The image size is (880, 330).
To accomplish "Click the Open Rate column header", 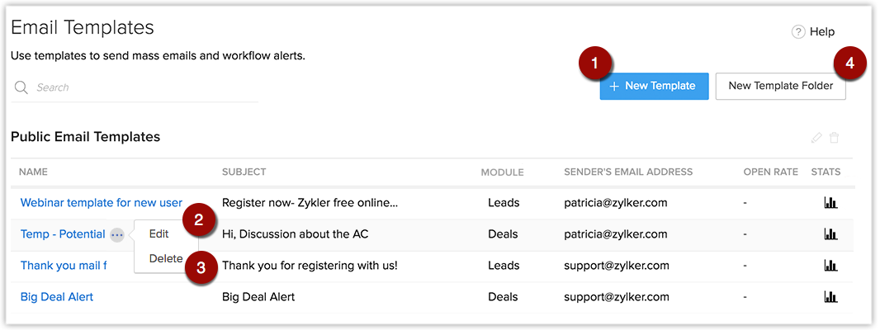I will (770, 172).
